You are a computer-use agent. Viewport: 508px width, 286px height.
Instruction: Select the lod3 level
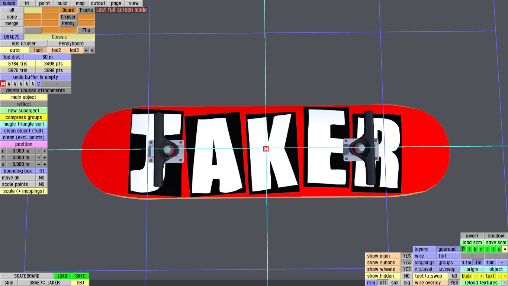point(74,50)
